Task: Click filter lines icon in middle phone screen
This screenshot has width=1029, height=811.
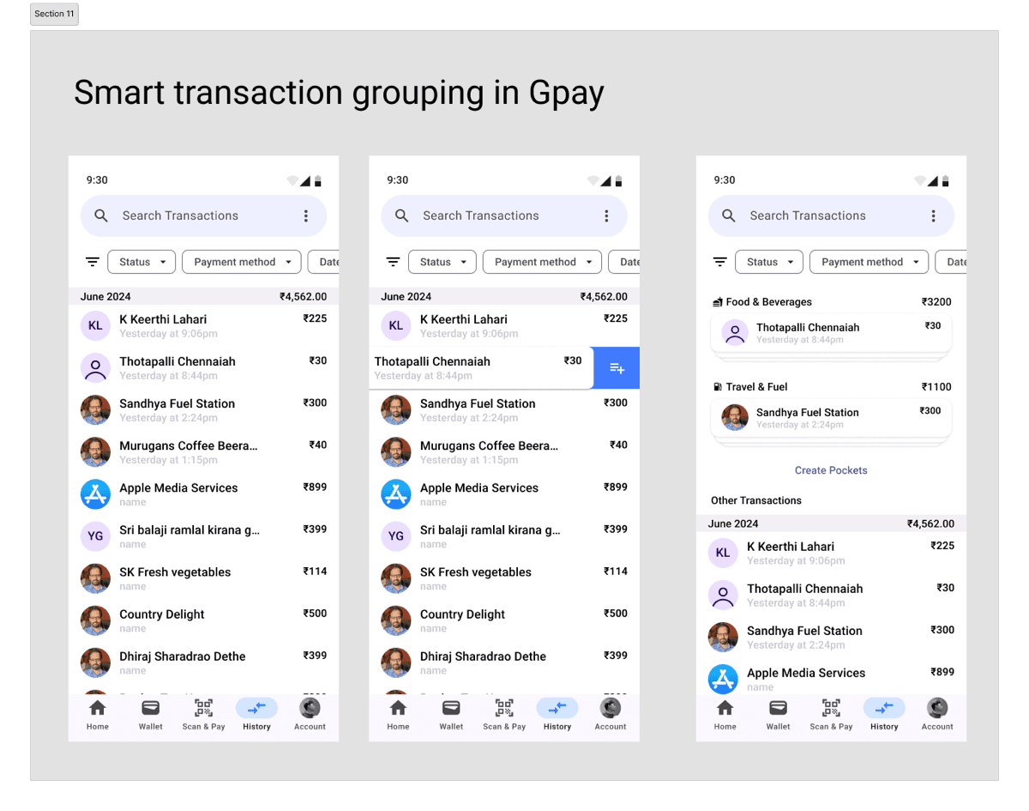Action: click(393, 262)
